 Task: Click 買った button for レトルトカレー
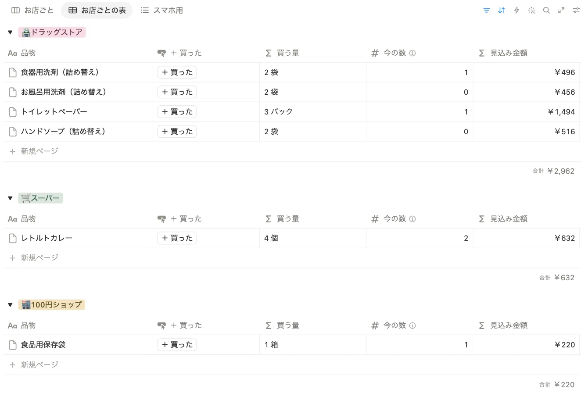177,238
